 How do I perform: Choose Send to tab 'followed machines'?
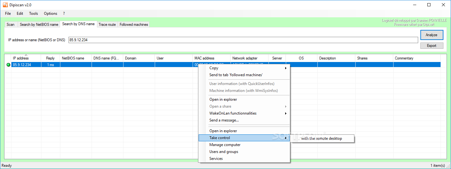236,75
